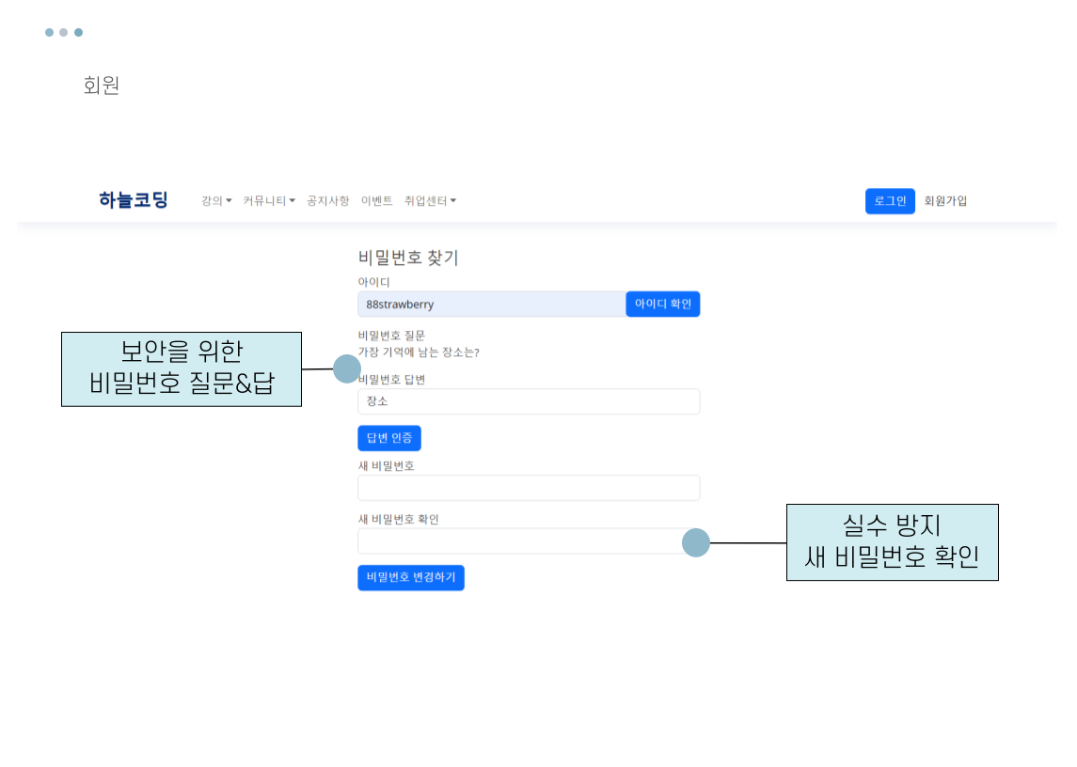Click the 회원가입 link
Image resolution: width=1077 pixels, height=767 pixels.
tap(944, 200)
